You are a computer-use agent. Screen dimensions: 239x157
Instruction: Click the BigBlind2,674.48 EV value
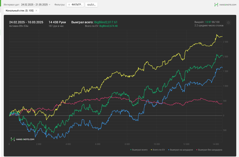(108, 26)
